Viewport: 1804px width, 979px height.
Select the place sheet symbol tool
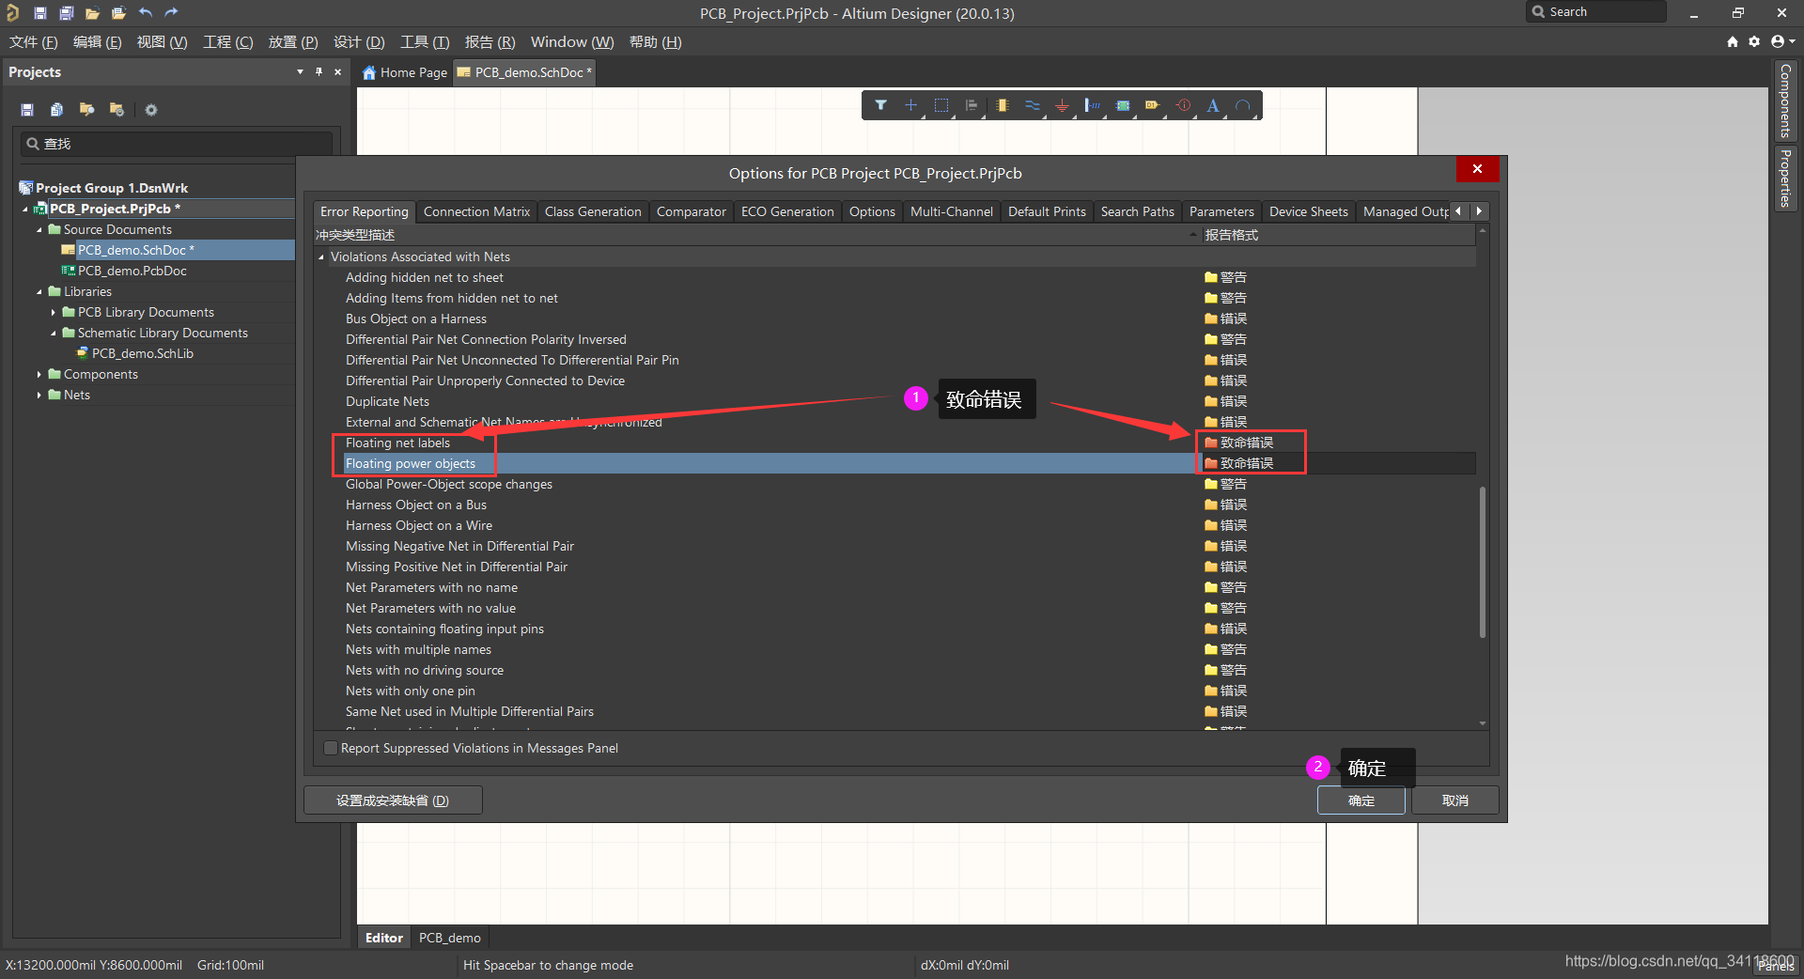[x=1123, y=105]
